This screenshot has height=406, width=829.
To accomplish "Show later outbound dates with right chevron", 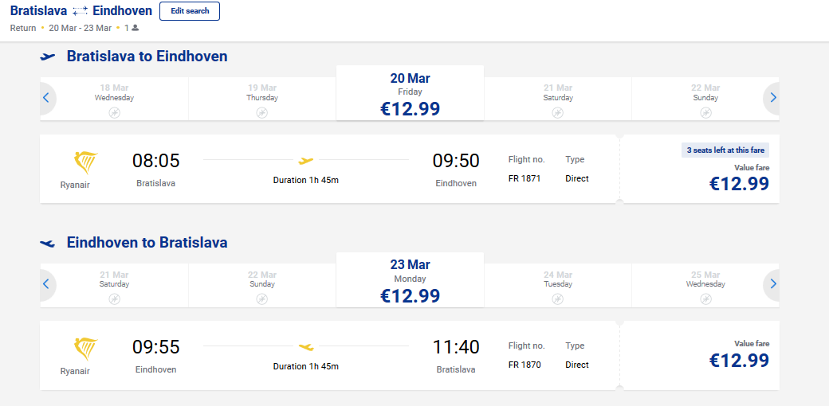I will (773, 98).
